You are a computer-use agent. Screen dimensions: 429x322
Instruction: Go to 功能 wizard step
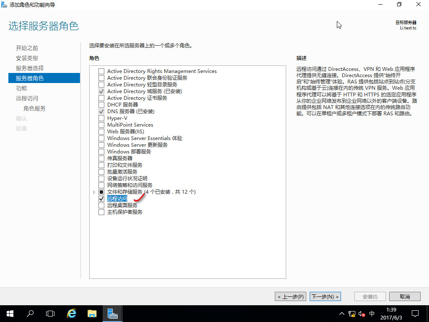coord(21,88)
